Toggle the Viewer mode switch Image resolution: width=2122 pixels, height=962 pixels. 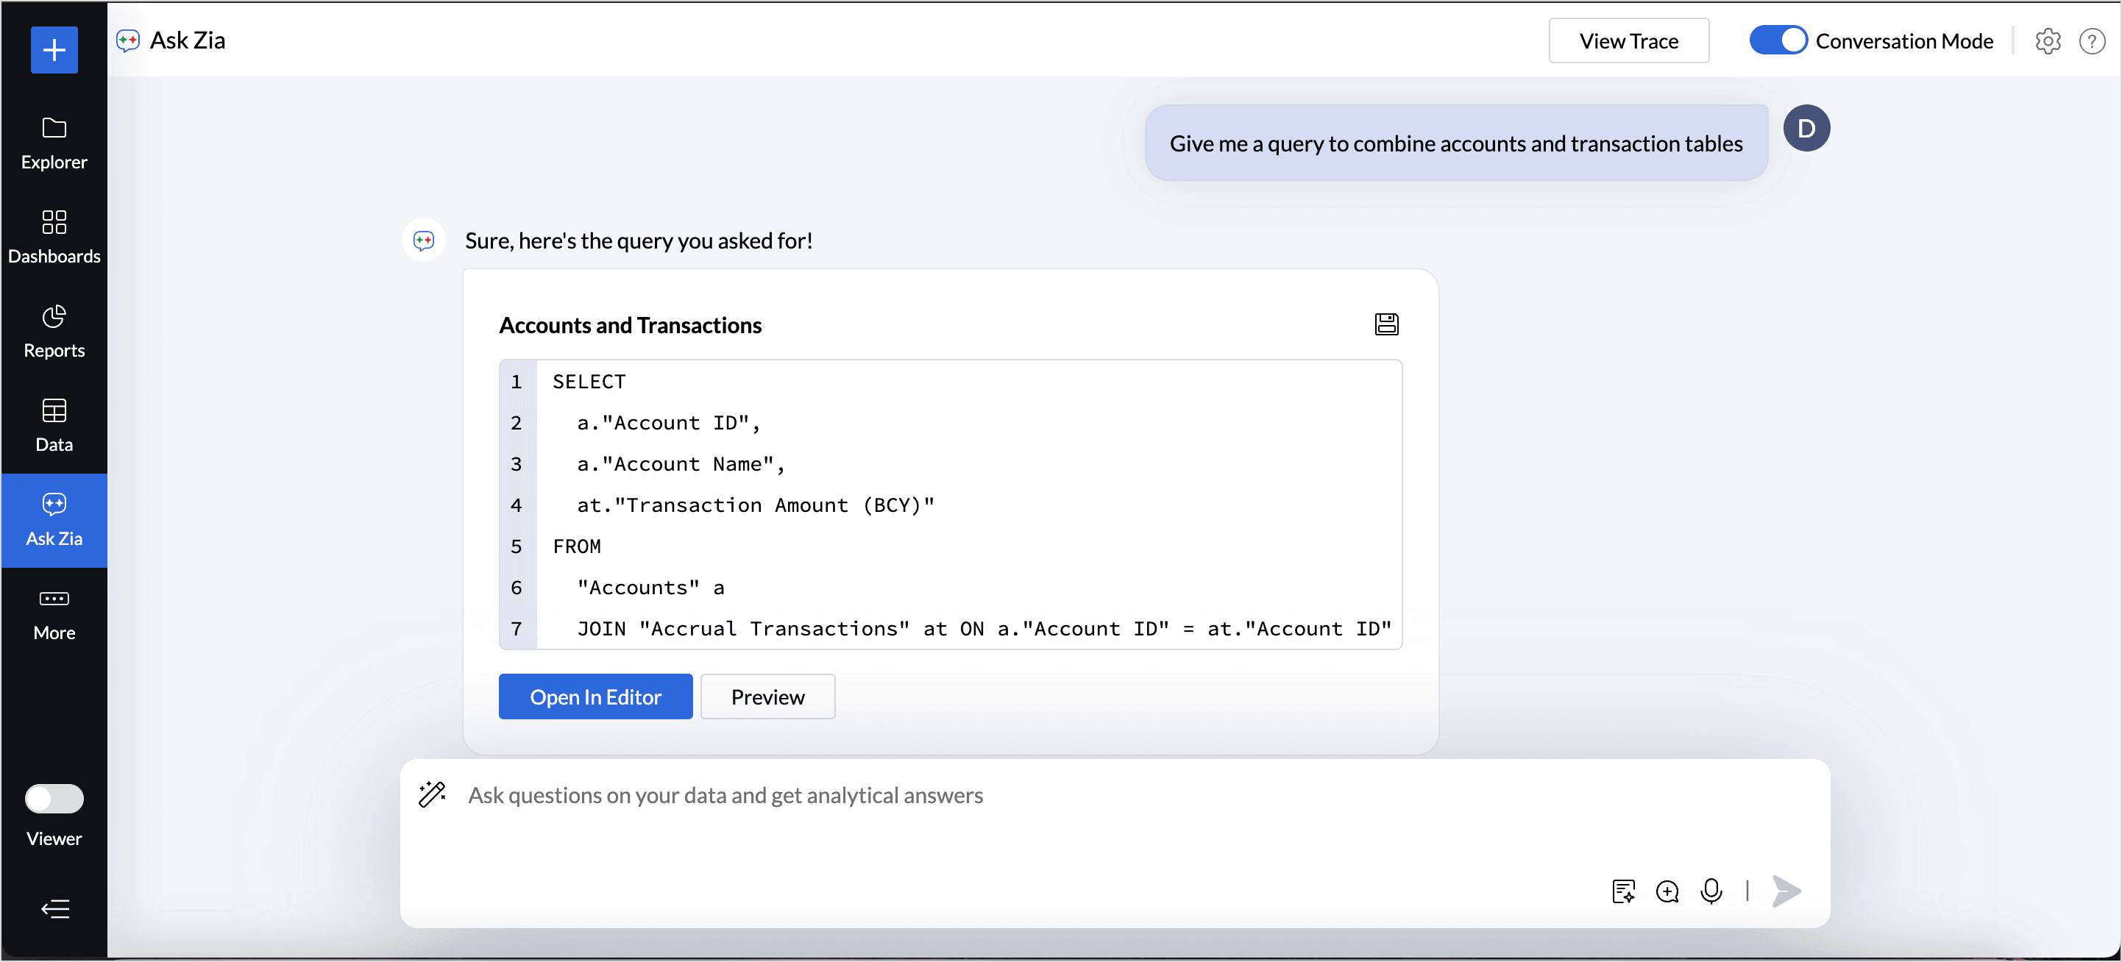click(x=54, y=798)
